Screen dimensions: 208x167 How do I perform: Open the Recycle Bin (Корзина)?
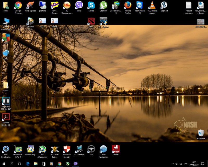(x=201, y=133)
